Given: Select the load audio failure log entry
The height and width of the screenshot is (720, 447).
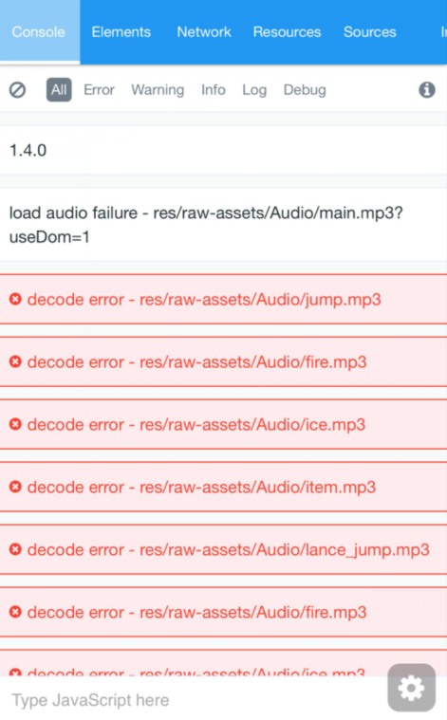Looking at the screenshot, I should [x=223, y=225].
